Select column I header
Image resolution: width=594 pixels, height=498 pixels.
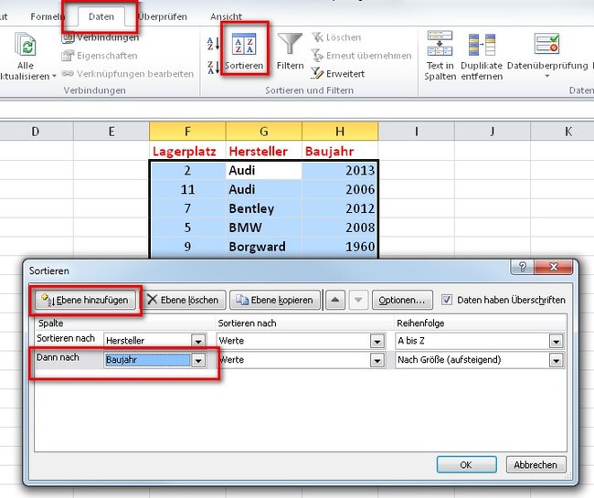pos(417,131)
